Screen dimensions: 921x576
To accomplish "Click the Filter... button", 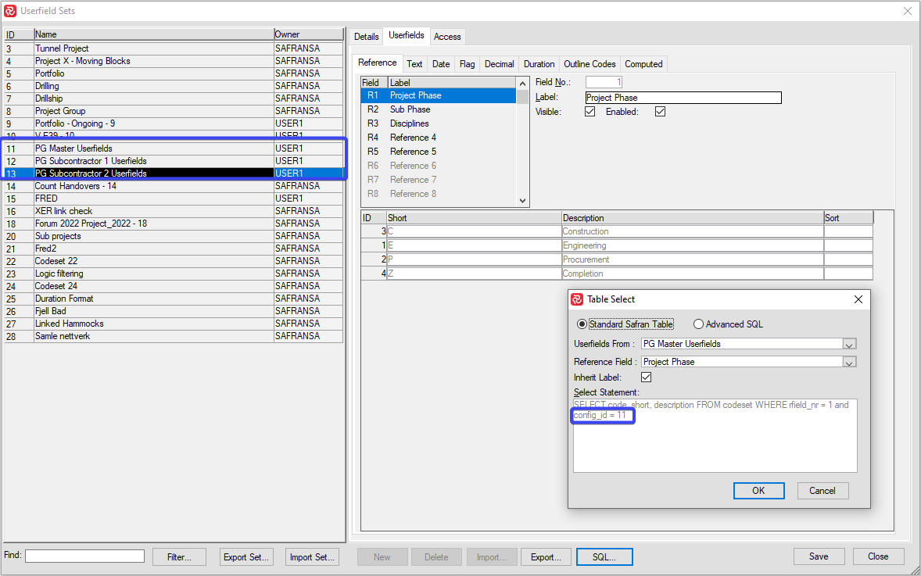I will 179,557.
